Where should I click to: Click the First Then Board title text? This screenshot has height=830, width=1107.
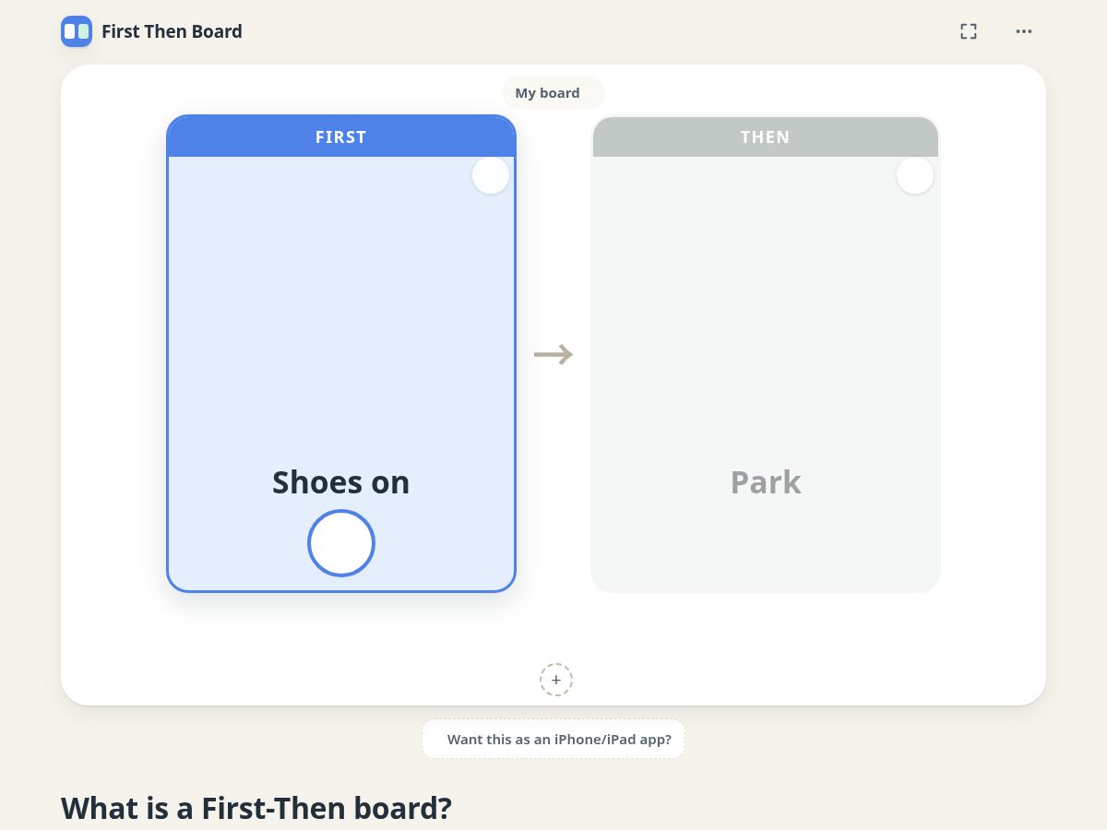coord(172,31)
